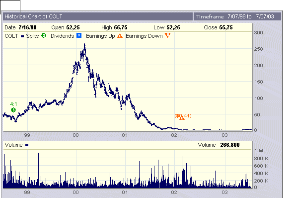Click the Close 55,75 value

226,28
